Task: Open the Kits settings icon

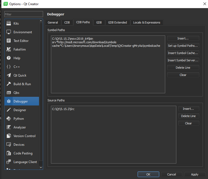Action: (x=9, y=24)
